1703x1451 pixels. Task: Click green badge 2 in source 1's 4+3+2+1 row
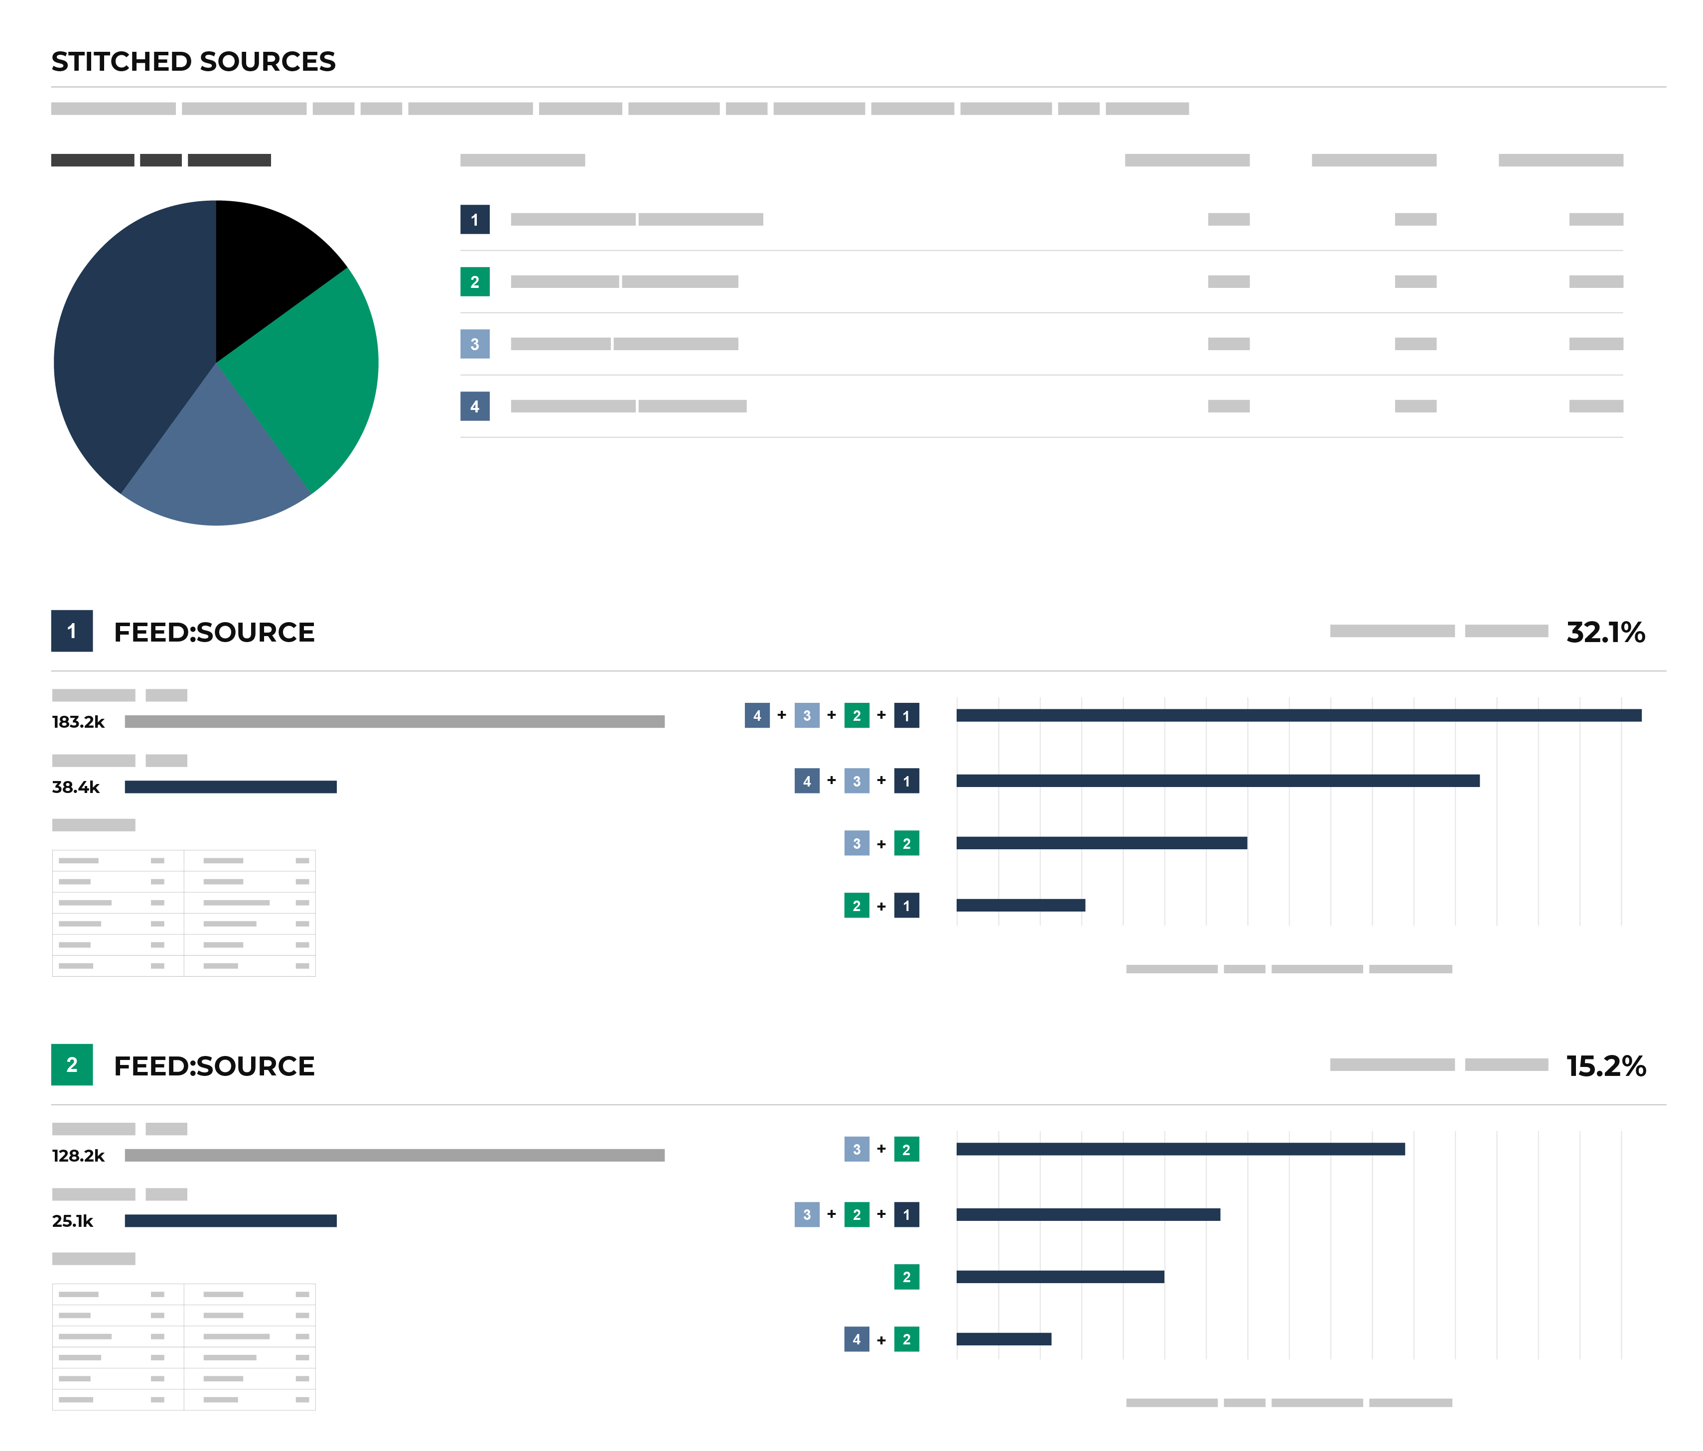tap(856, 716)
